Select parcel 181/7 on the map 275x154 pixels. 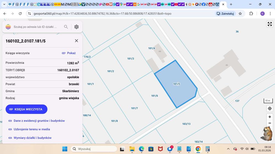tap(134, 108)
